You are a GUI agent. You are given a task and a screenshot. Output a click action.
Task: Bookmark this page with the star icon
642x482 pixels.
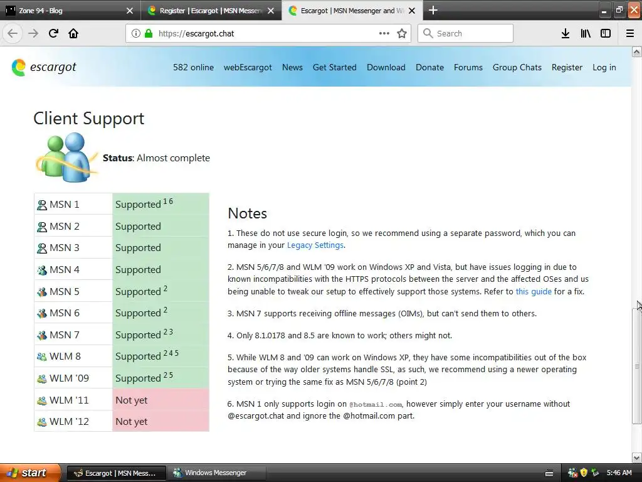402,33
